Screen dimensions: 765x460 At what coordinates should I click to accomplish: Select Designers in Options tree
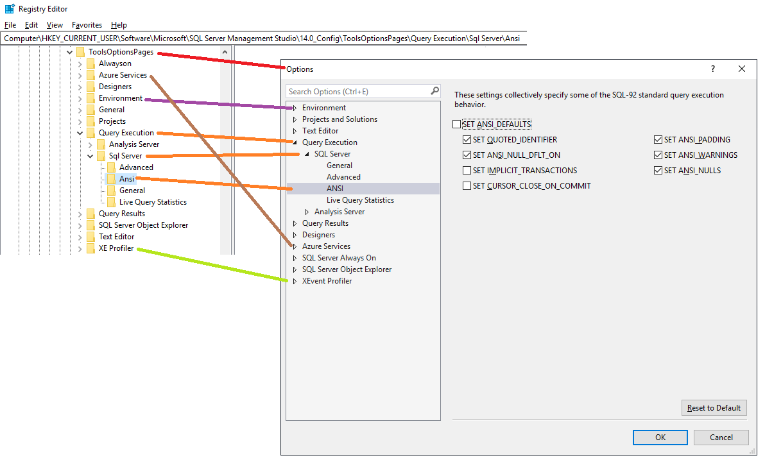318,235
